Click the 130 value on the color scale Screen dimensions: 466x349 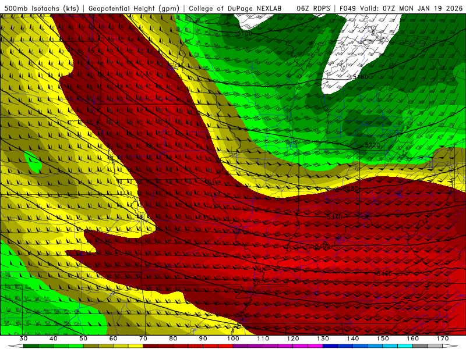[x=323, y=339]
